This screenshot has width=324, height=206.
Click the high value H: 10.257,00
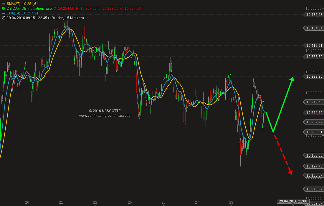[x=86, y=9]
